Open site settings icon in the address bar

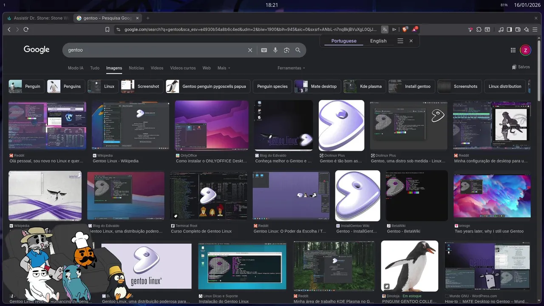tap(118, 29)
